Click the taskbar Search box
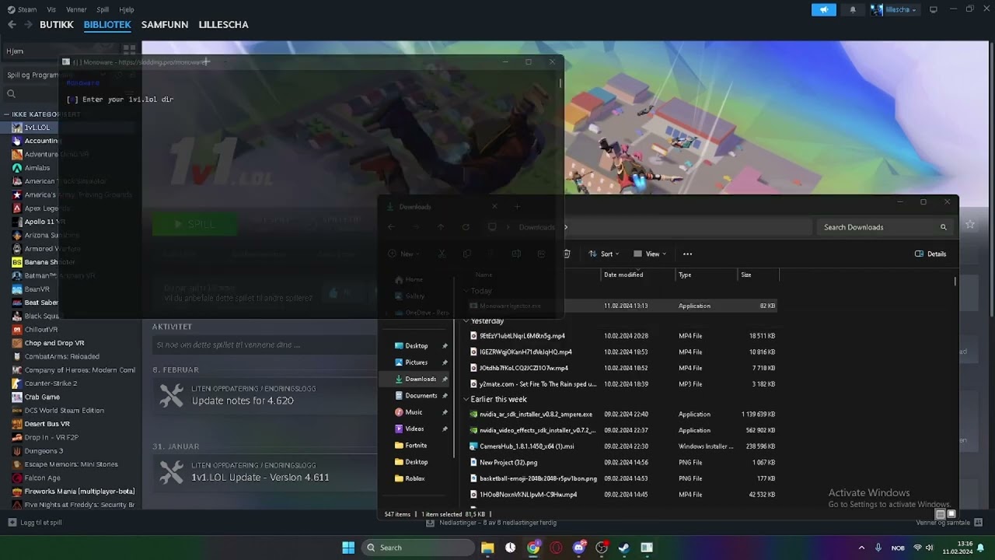This screenshot has width=995, height=560. pos(418,548)
